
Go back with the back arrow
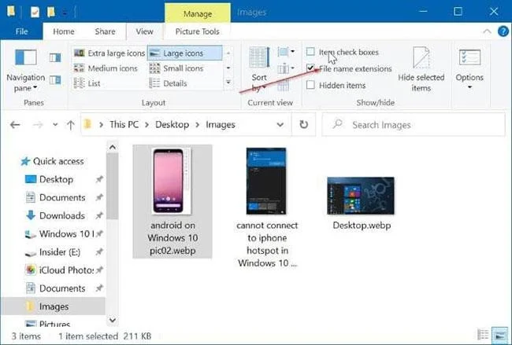(x=15, y=125)
